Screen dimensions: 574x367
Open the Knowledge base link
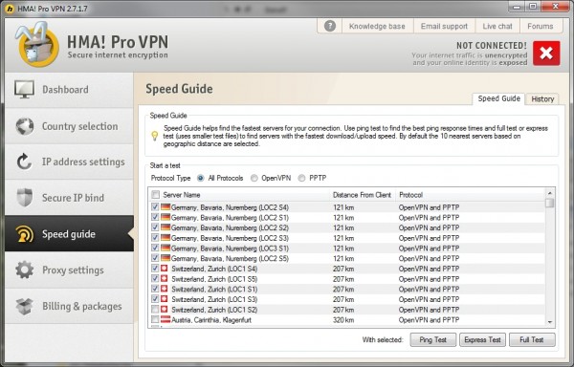[377, 27]
